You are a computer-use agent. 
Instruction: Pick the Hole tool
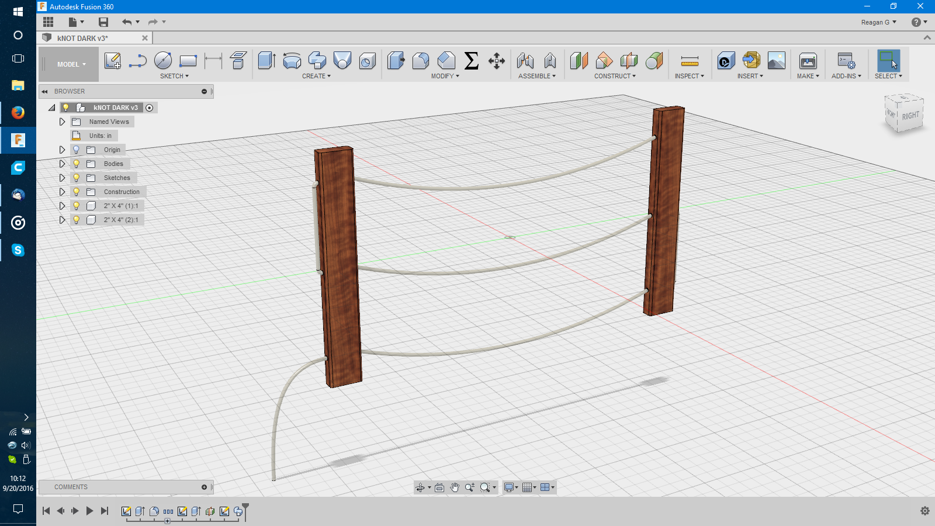[368, 61]
